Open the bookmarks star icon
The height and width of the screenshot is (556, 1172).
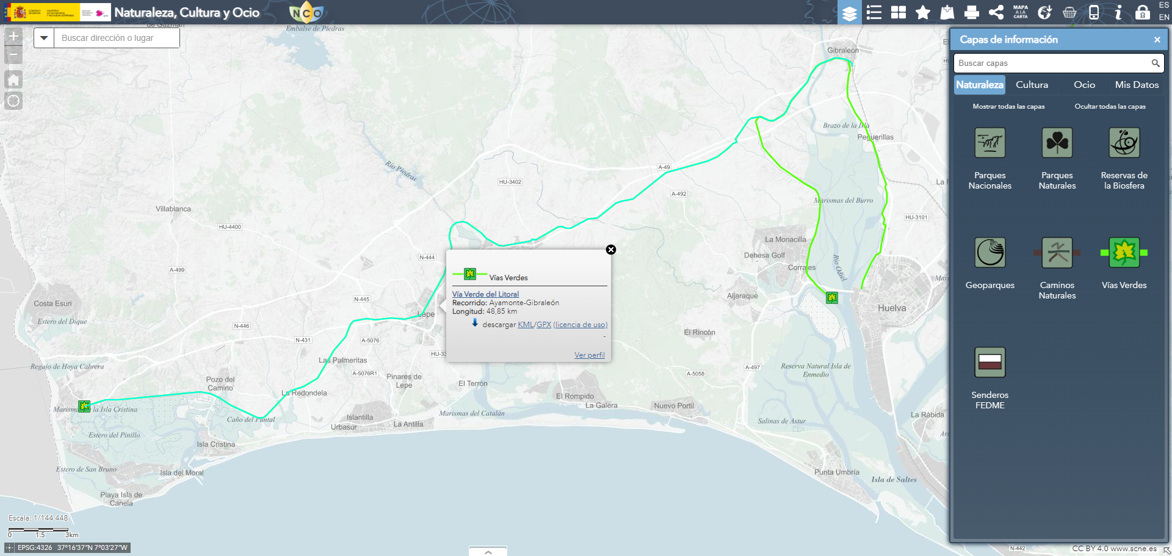pyautogui.click(x=923, y=12)
